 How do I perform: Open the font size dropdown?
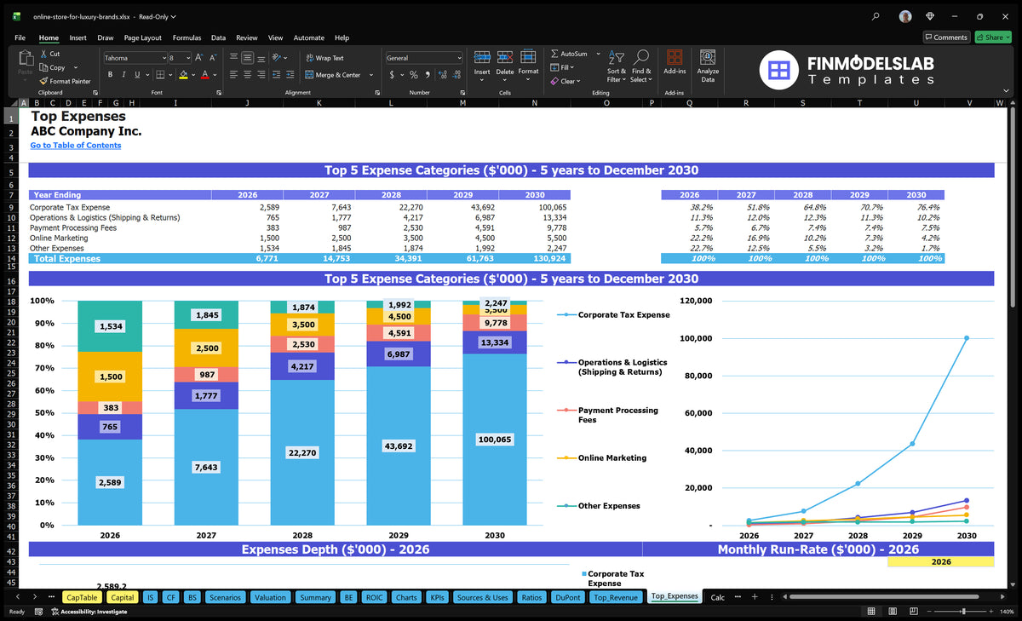click(187, 58)
